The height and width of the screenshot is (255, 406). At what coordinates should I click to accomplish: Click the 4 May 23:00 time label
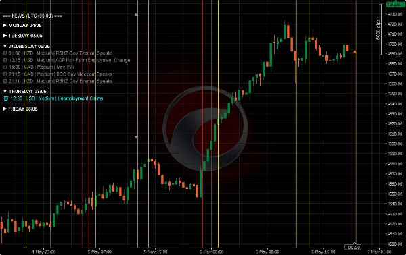(43, 252)
